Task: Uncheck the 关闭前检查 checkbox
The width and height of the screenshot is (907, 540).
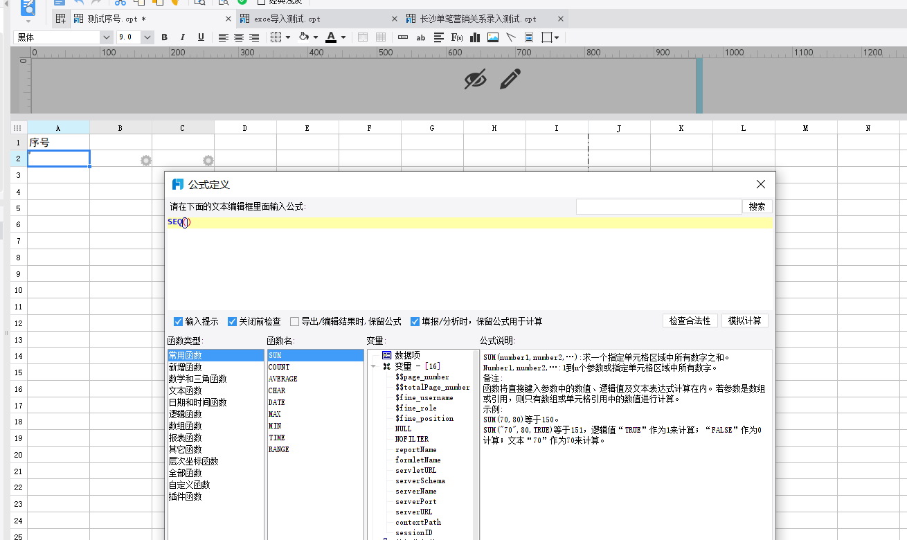Action: pyautogui.click(x=233, y=321)
